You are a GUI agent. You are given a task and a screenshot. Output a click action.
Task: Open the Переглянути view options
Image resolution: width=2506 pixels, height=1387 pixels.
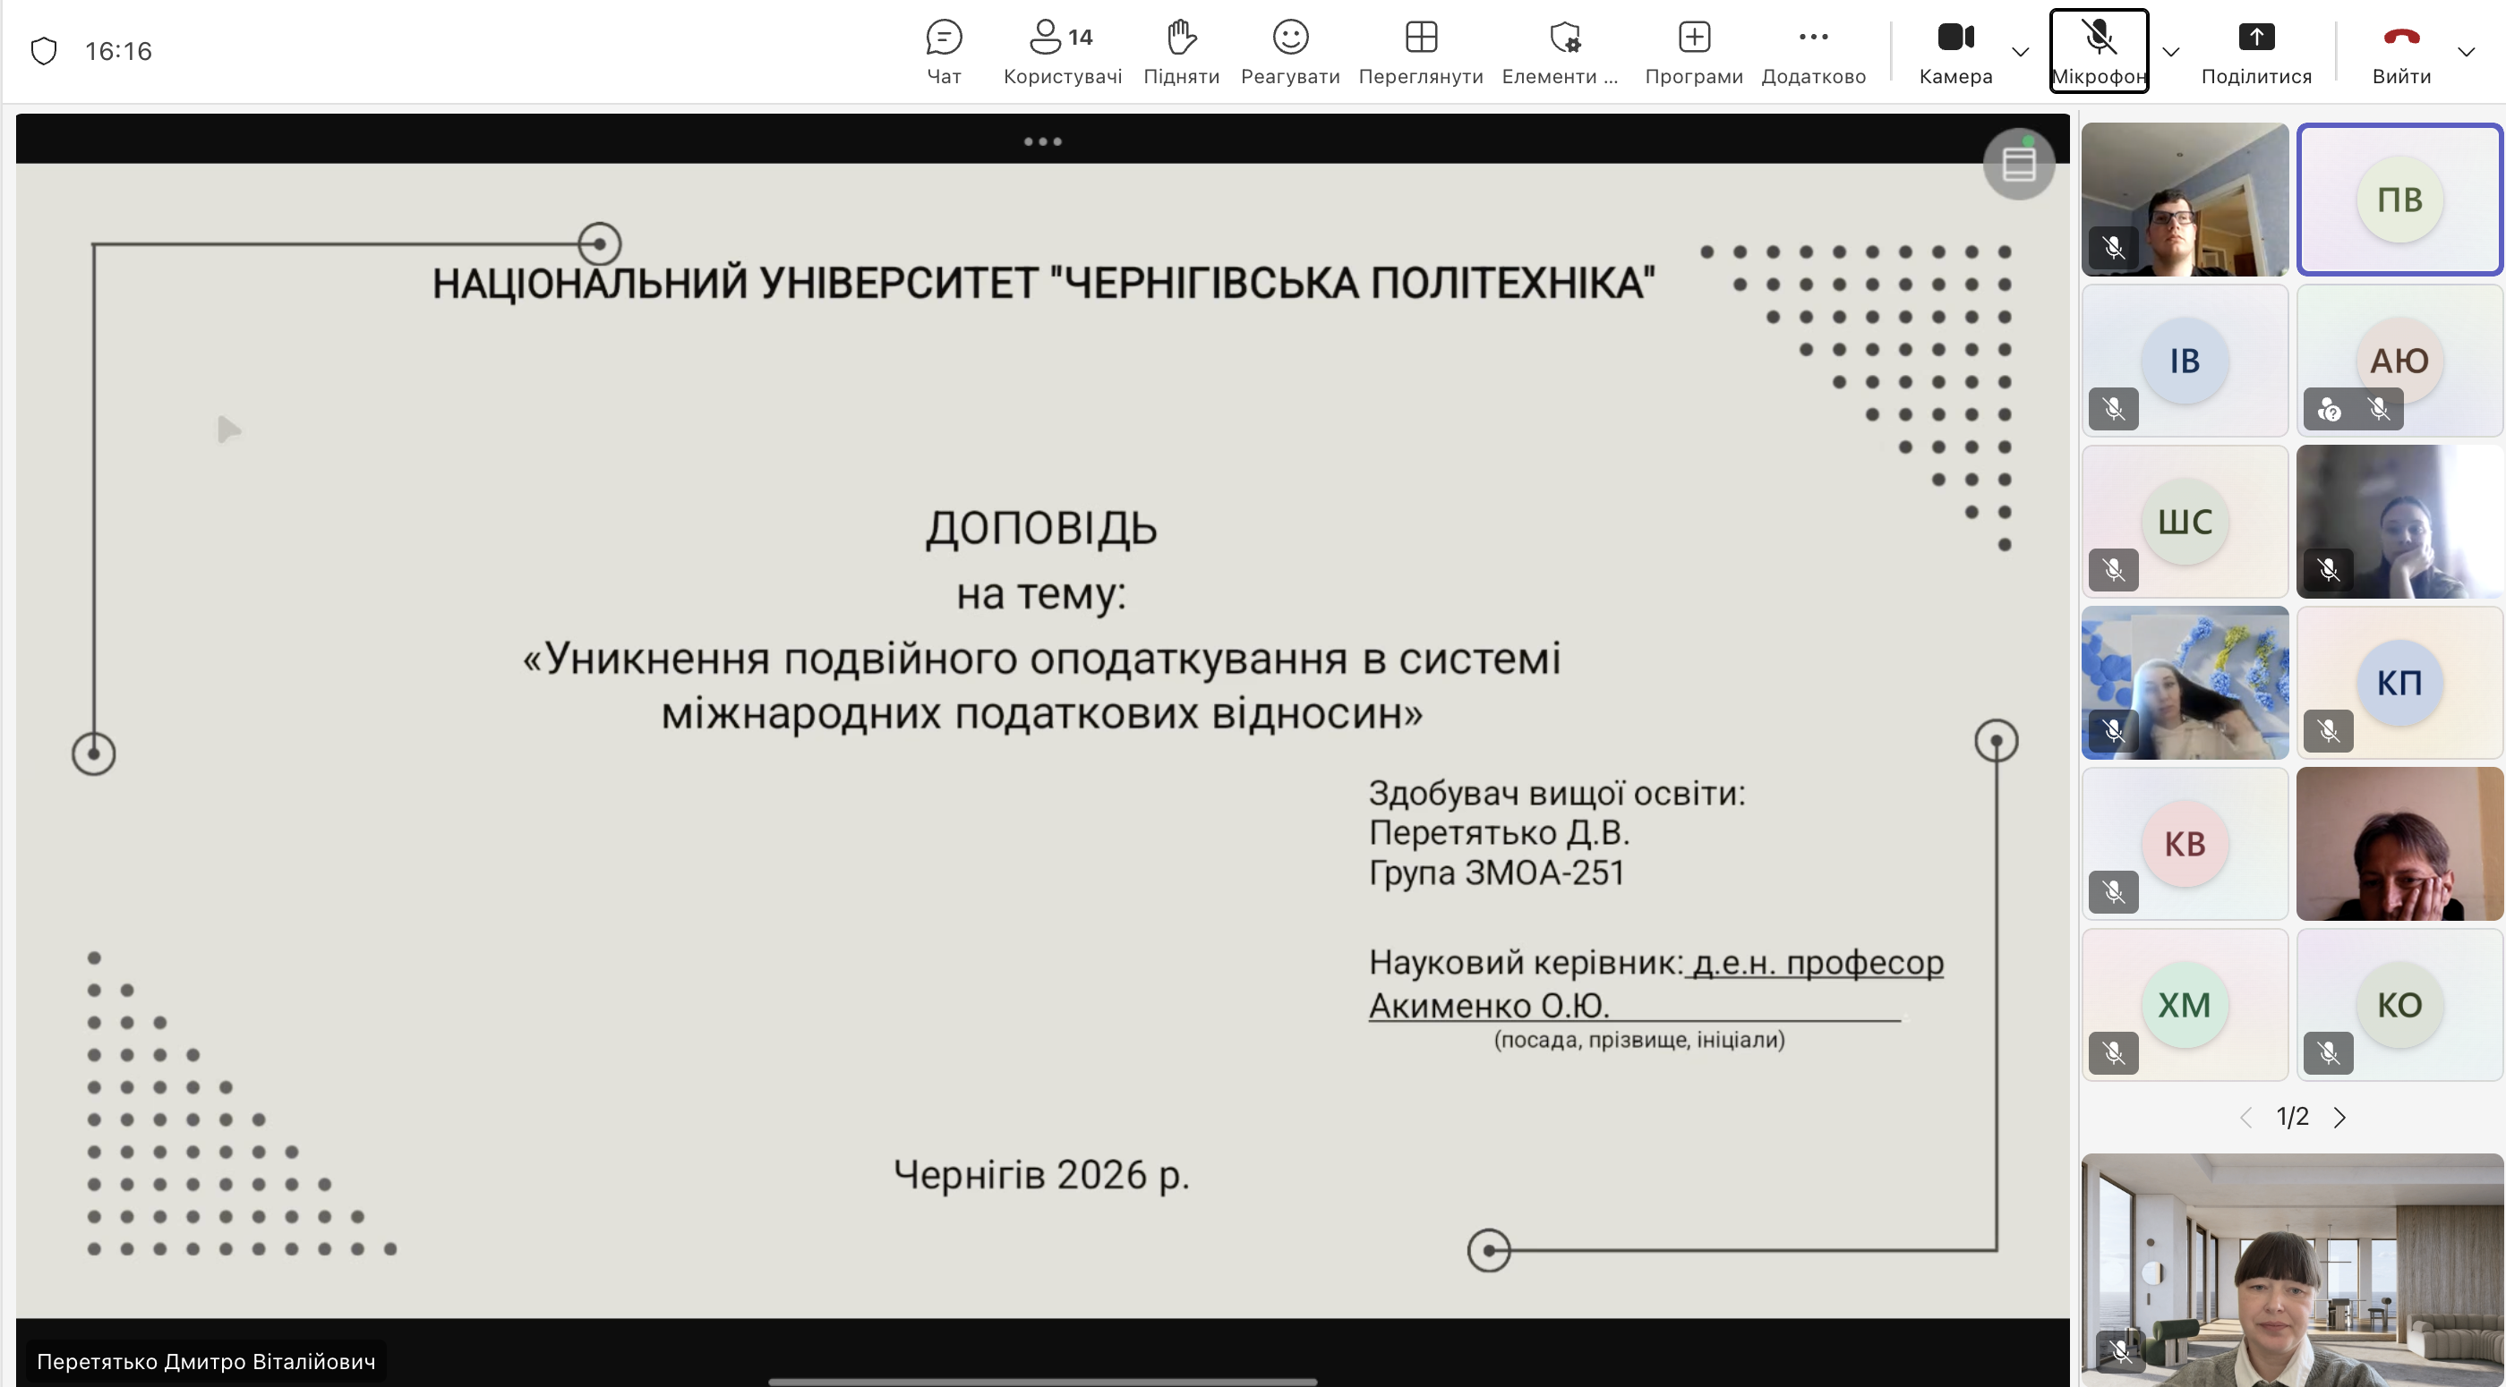point(1420,52)
